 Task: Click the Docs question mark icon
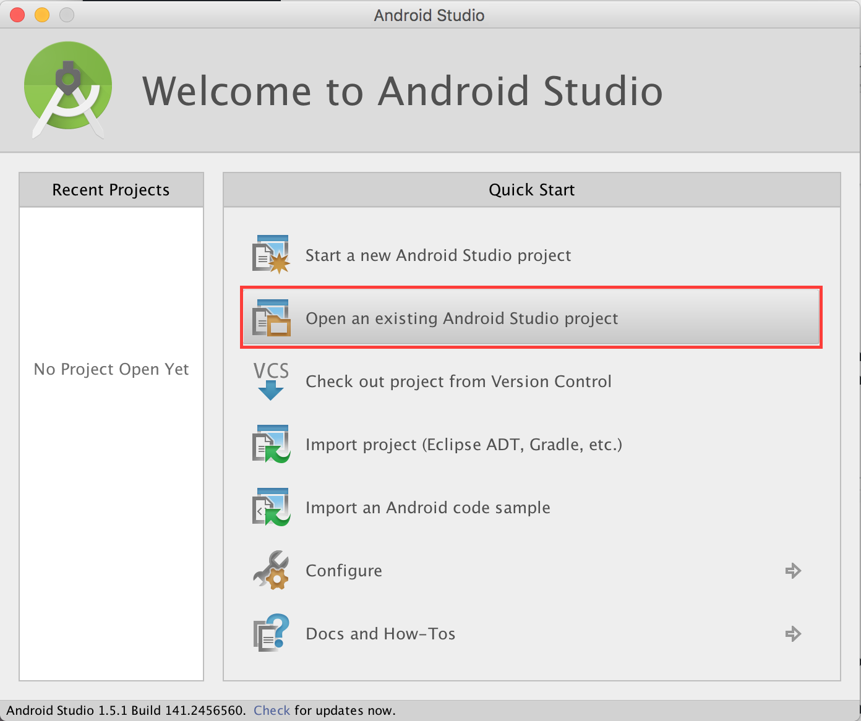click(x=271, y=633)
